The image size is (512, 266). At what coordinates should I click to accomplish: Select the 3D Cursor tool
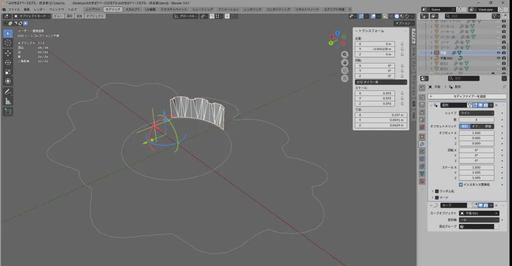(8, 43)
